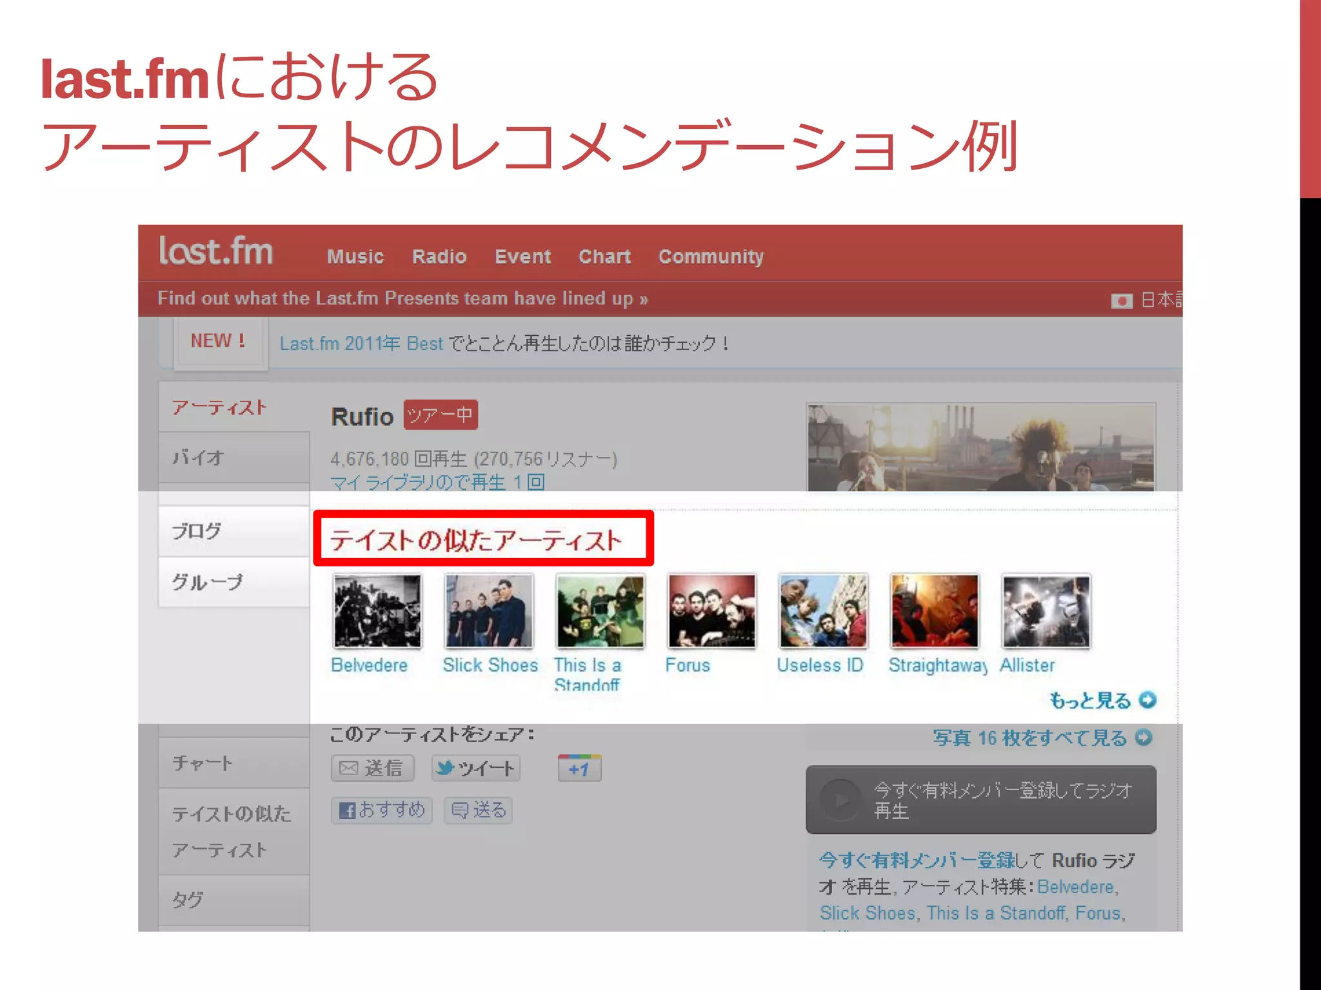Open the Chart menu

coord(604,257)
